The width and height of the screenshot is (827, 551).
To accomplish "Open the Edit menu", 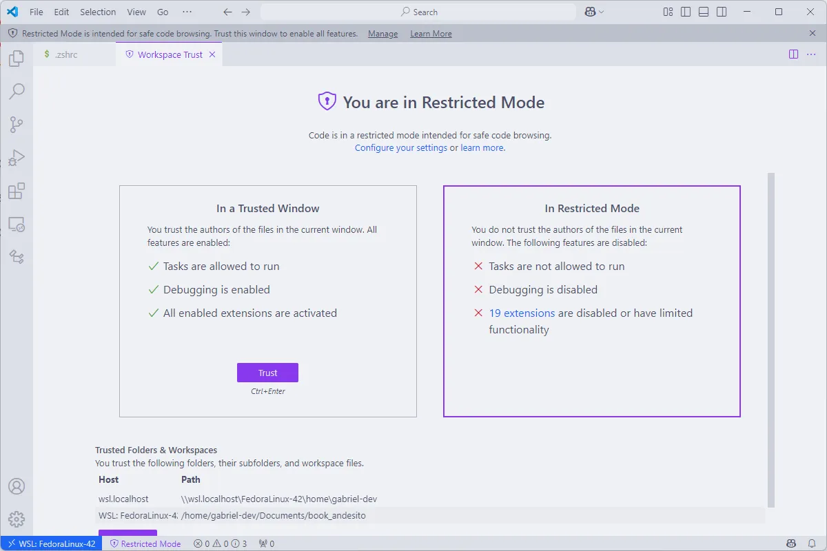I will pyautogui.click(x=62, y=12).
